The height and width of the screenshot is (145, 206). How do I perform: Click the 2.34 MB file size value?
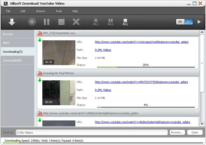(100, 98)
